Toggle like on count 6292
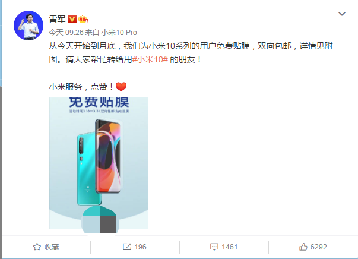This screenshot has width=358, height=259. 313,247
